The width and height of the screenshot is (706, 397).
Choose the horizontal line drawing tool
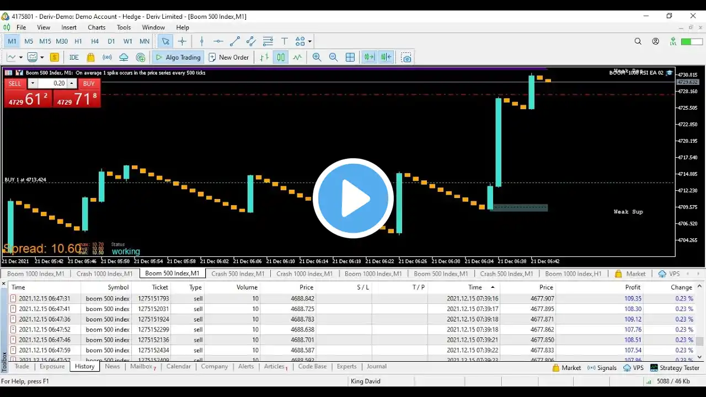pyautogui.click(x=218, y=41)
